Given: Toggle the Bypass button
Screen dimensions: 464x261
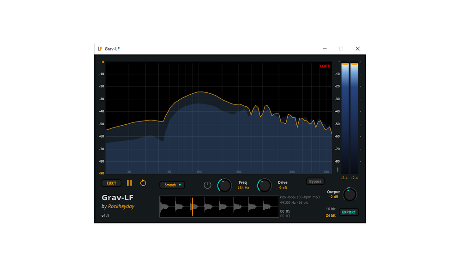Looking at the screenshot, I should (x=315, y=182).
